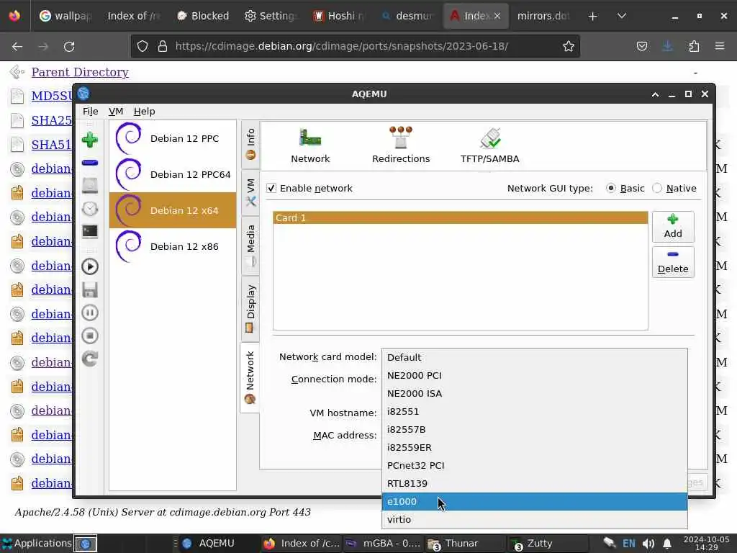
Task: Choose PCnet32 PCI card model
Action: (535, 466)
